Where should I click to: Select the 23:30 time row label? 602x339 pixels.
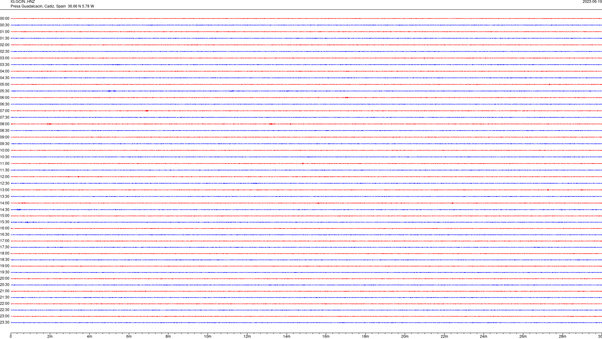tap(5, 322)
